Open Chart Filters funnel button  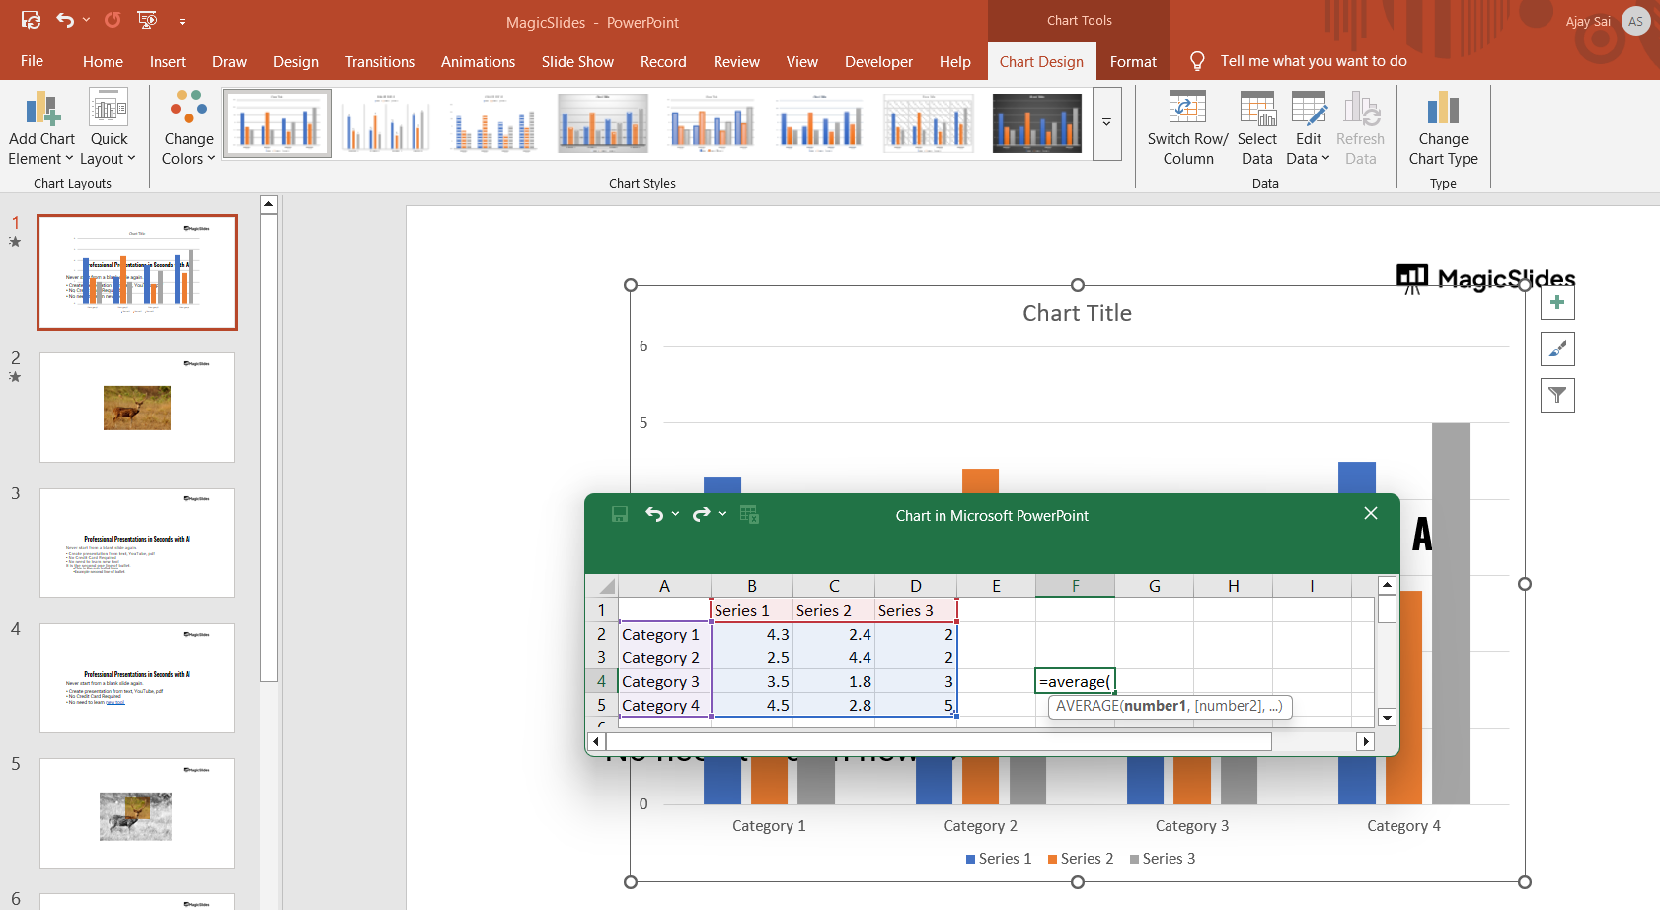pos(1557,396)
